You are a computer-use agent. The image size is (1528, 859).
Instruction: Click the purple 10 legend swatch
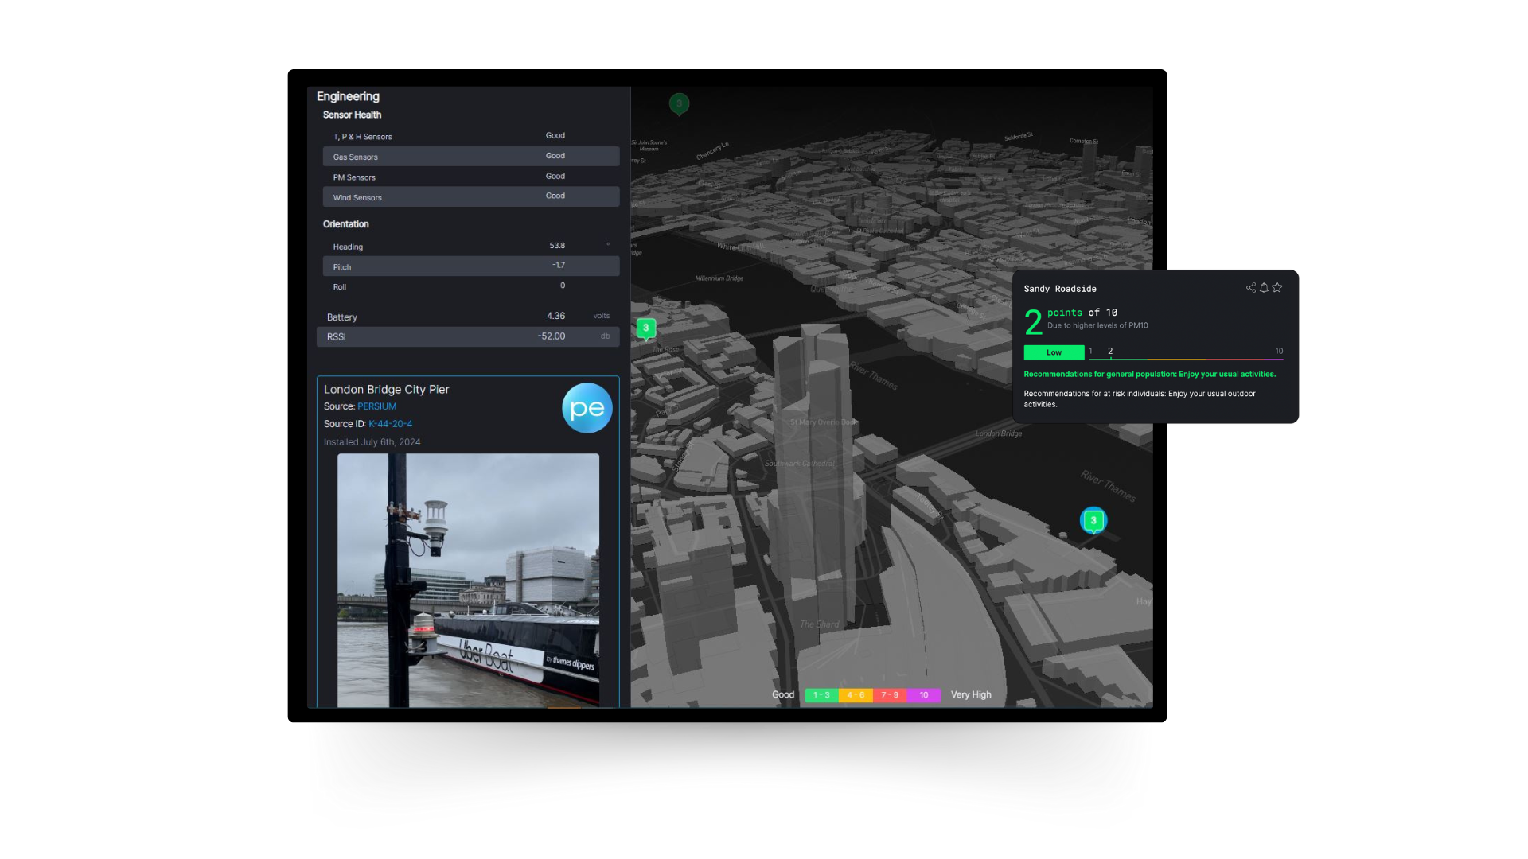pos(924,695)
